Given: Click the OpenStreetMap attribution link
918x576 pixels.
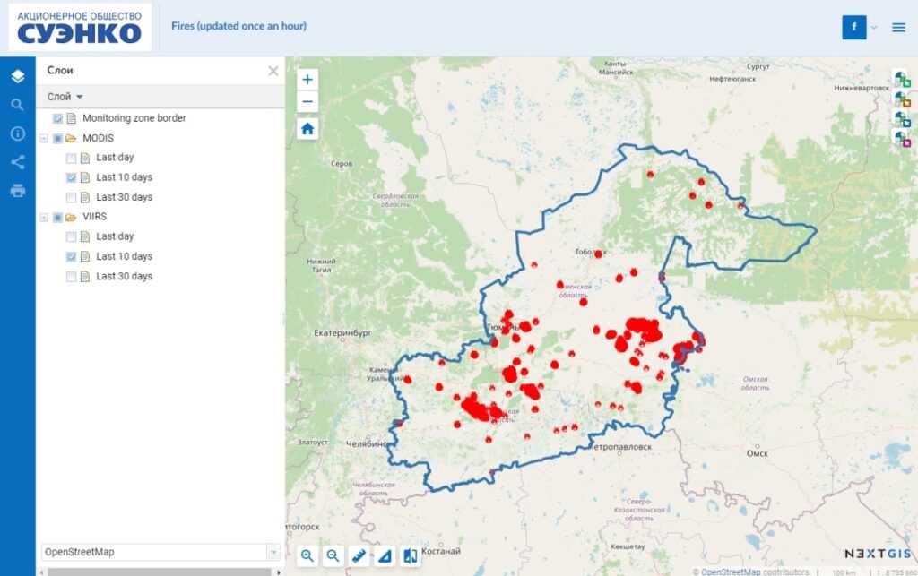Looking at the screenshot, I should click(730, 572).
